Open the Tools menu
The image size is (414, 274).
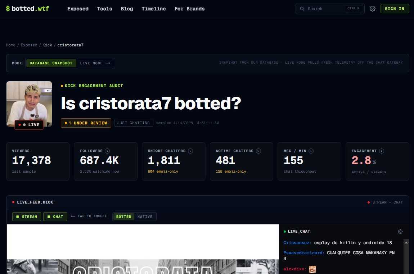tap(104, 9)
